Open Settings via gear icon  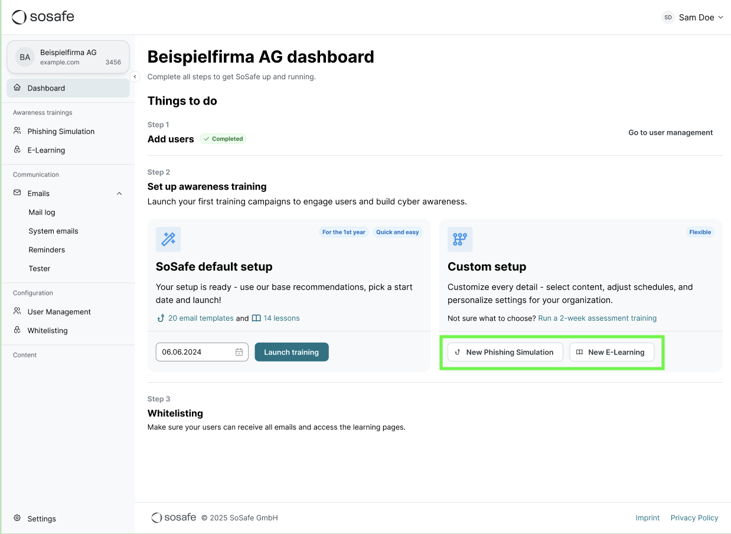[17, 518]
